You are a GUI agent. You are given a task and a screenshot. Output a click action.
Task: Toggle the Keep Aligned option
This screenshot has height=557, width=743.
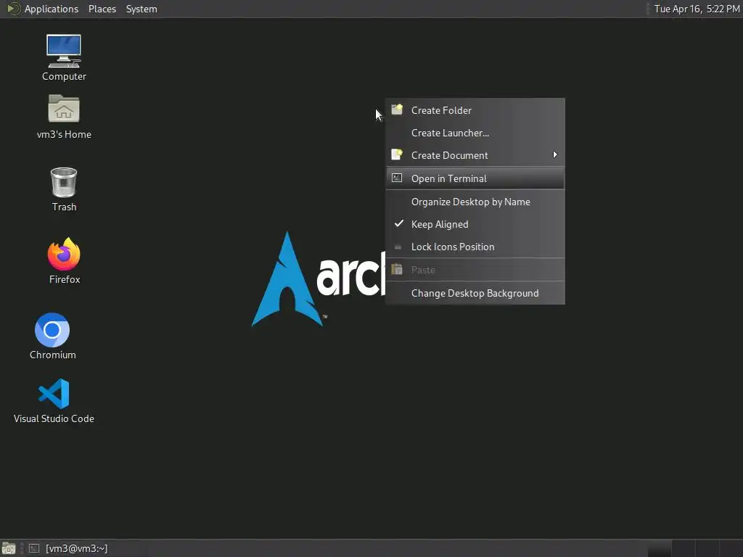point(475,225)
